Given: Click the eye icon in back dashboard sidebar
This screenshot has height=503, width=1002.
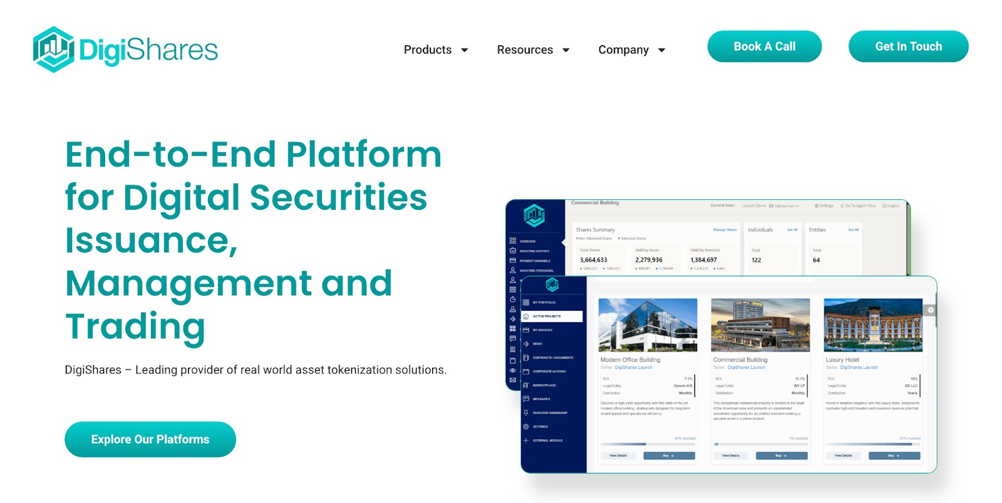Looking at the screenshot, I should 513,370.
